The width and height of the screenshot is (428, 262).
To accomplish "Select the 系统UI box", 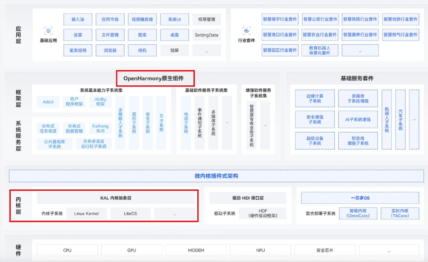I will [174, 19].
